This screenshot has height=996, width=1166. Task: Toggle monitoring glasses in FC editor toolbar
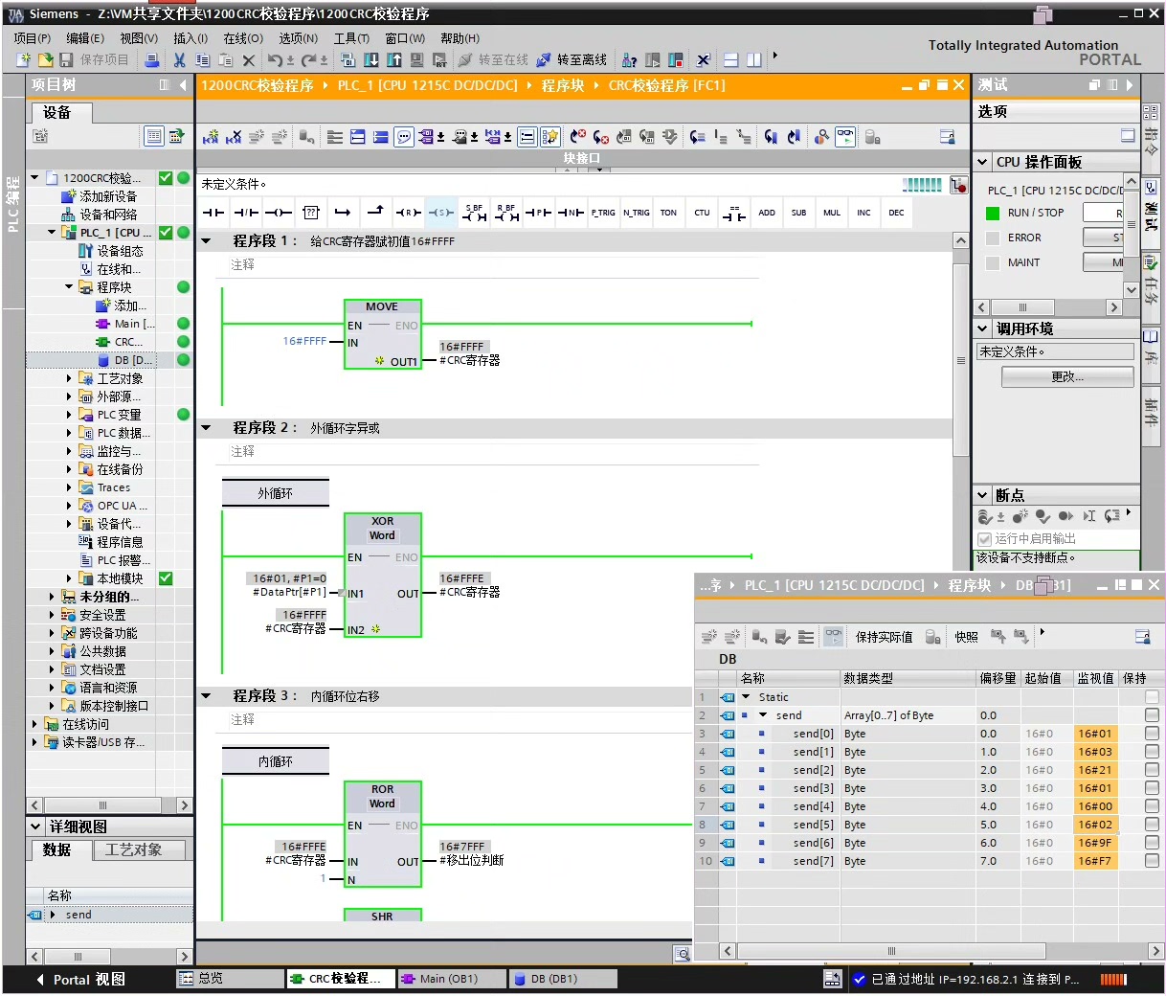click(x=844, y=137)
